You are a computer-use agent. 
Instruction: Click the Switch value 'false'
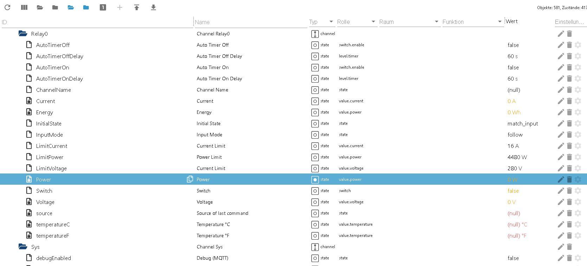(513, 191)
